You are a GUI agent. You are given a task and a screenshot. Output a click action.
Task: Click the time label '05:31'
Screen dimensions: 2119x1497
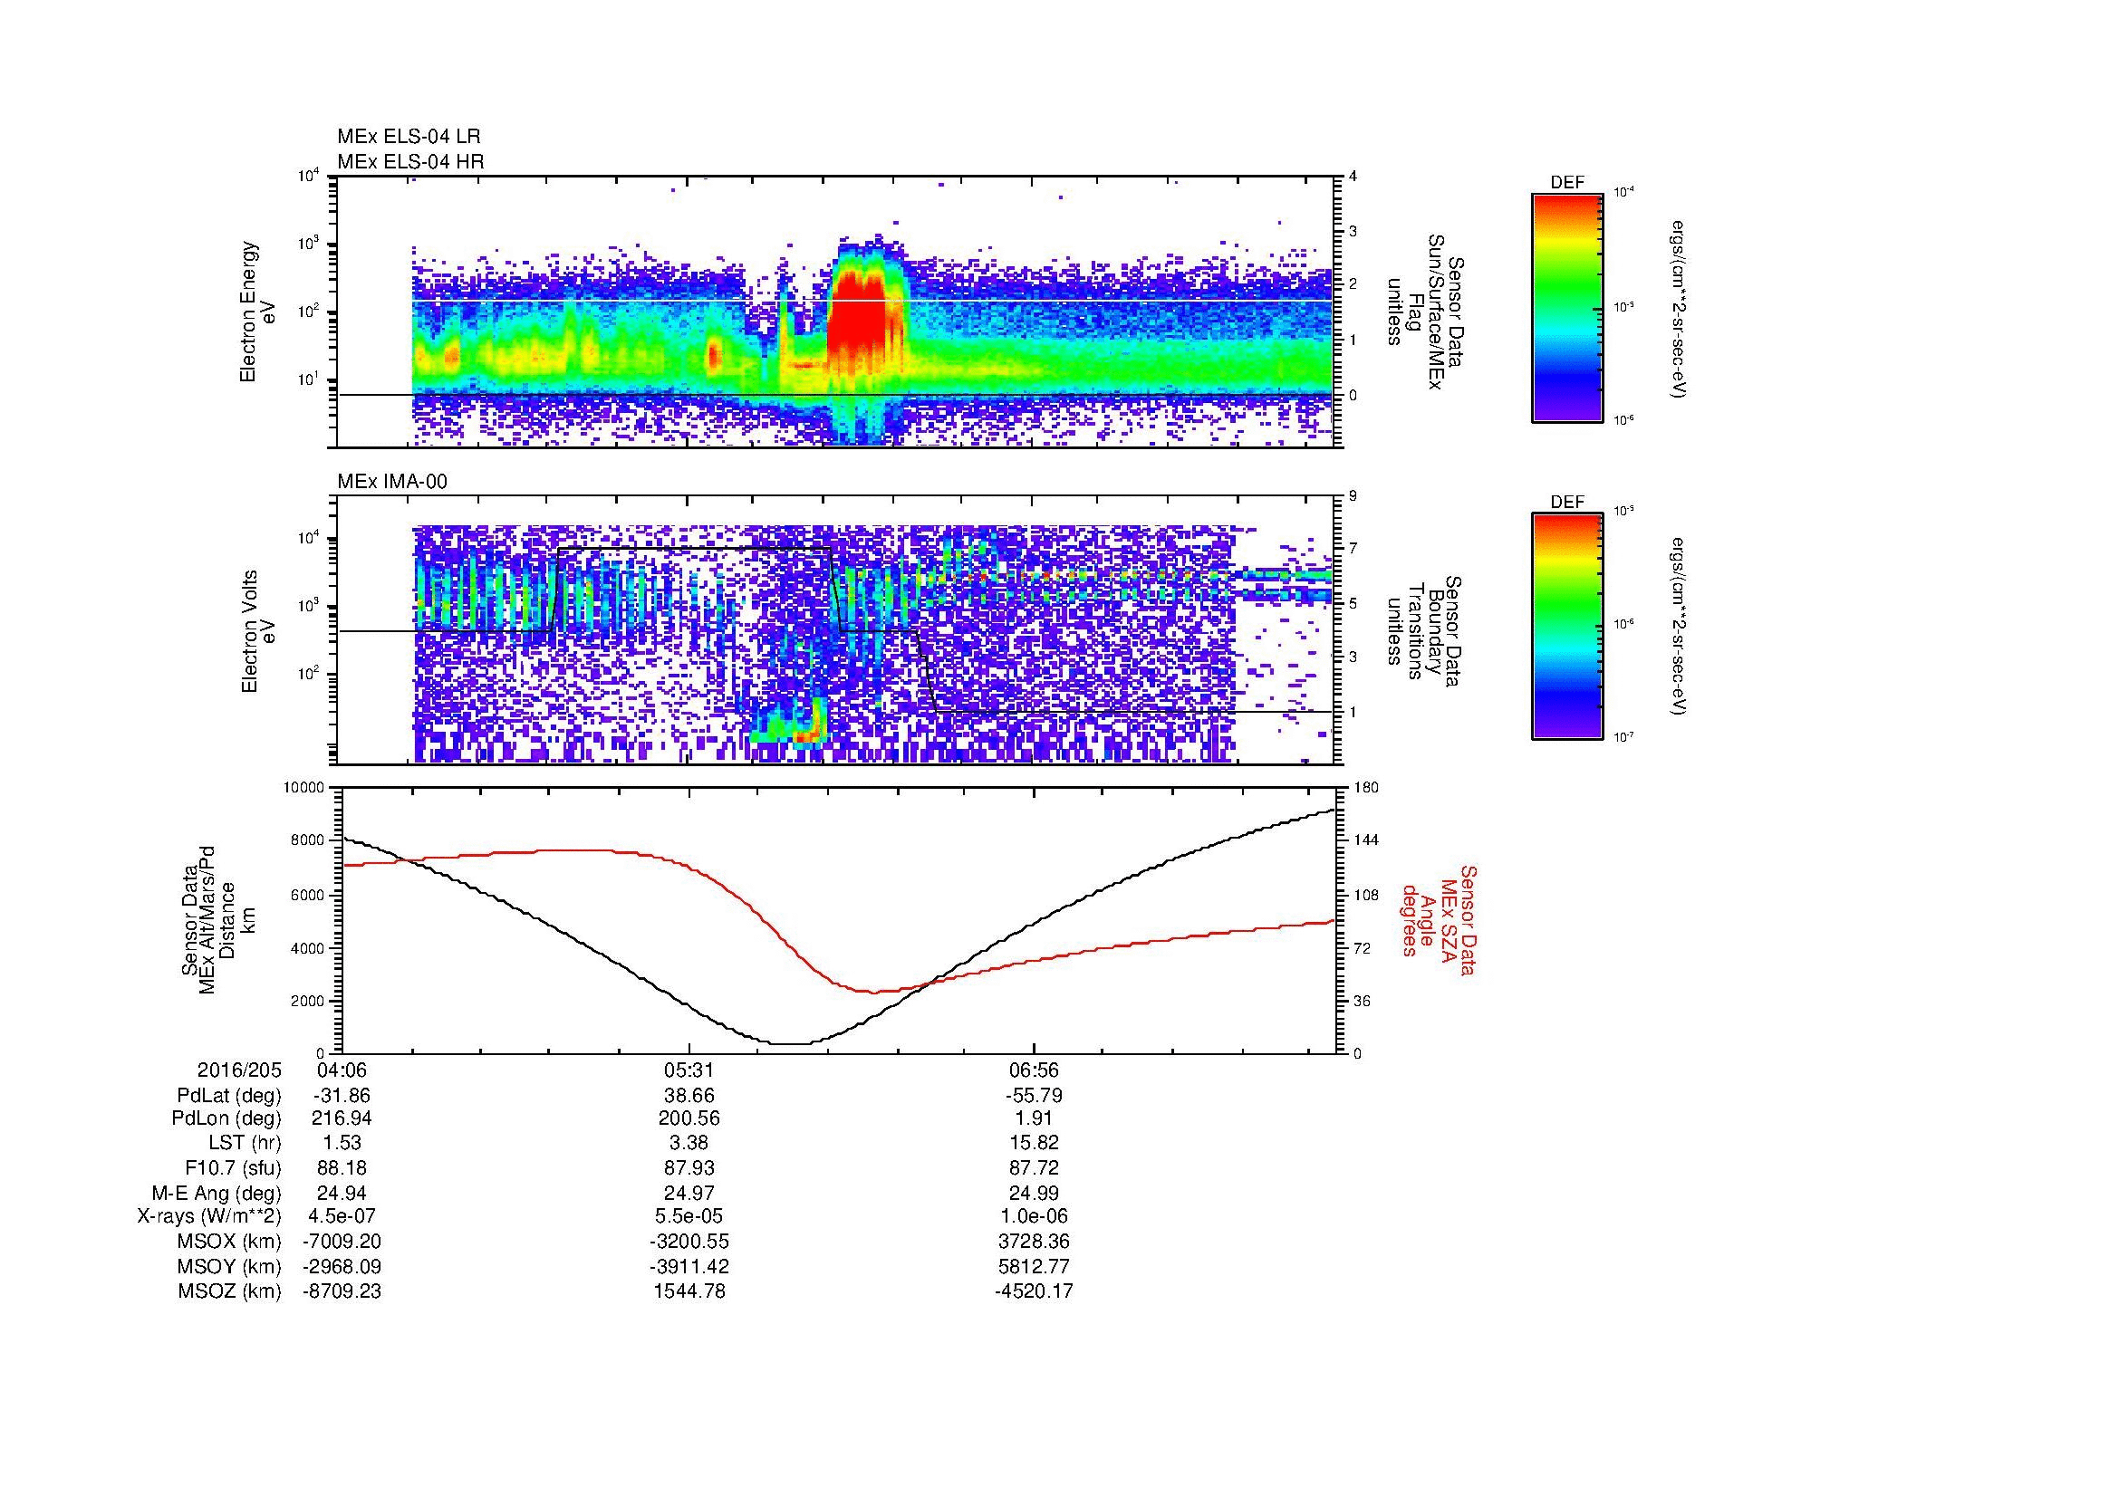coord(689,1070)
